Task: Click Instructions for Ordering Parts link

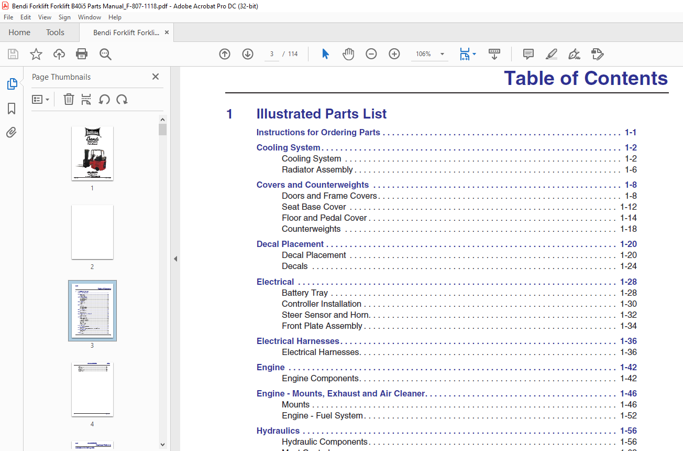Action: (x=318, y=132)
